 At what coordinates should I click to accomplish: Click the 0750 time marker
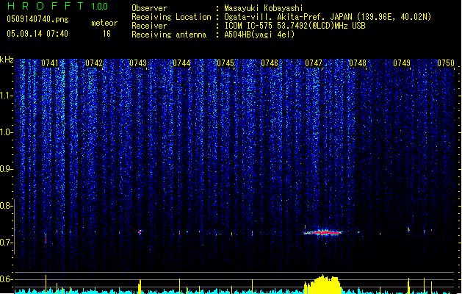coord(446,63)
